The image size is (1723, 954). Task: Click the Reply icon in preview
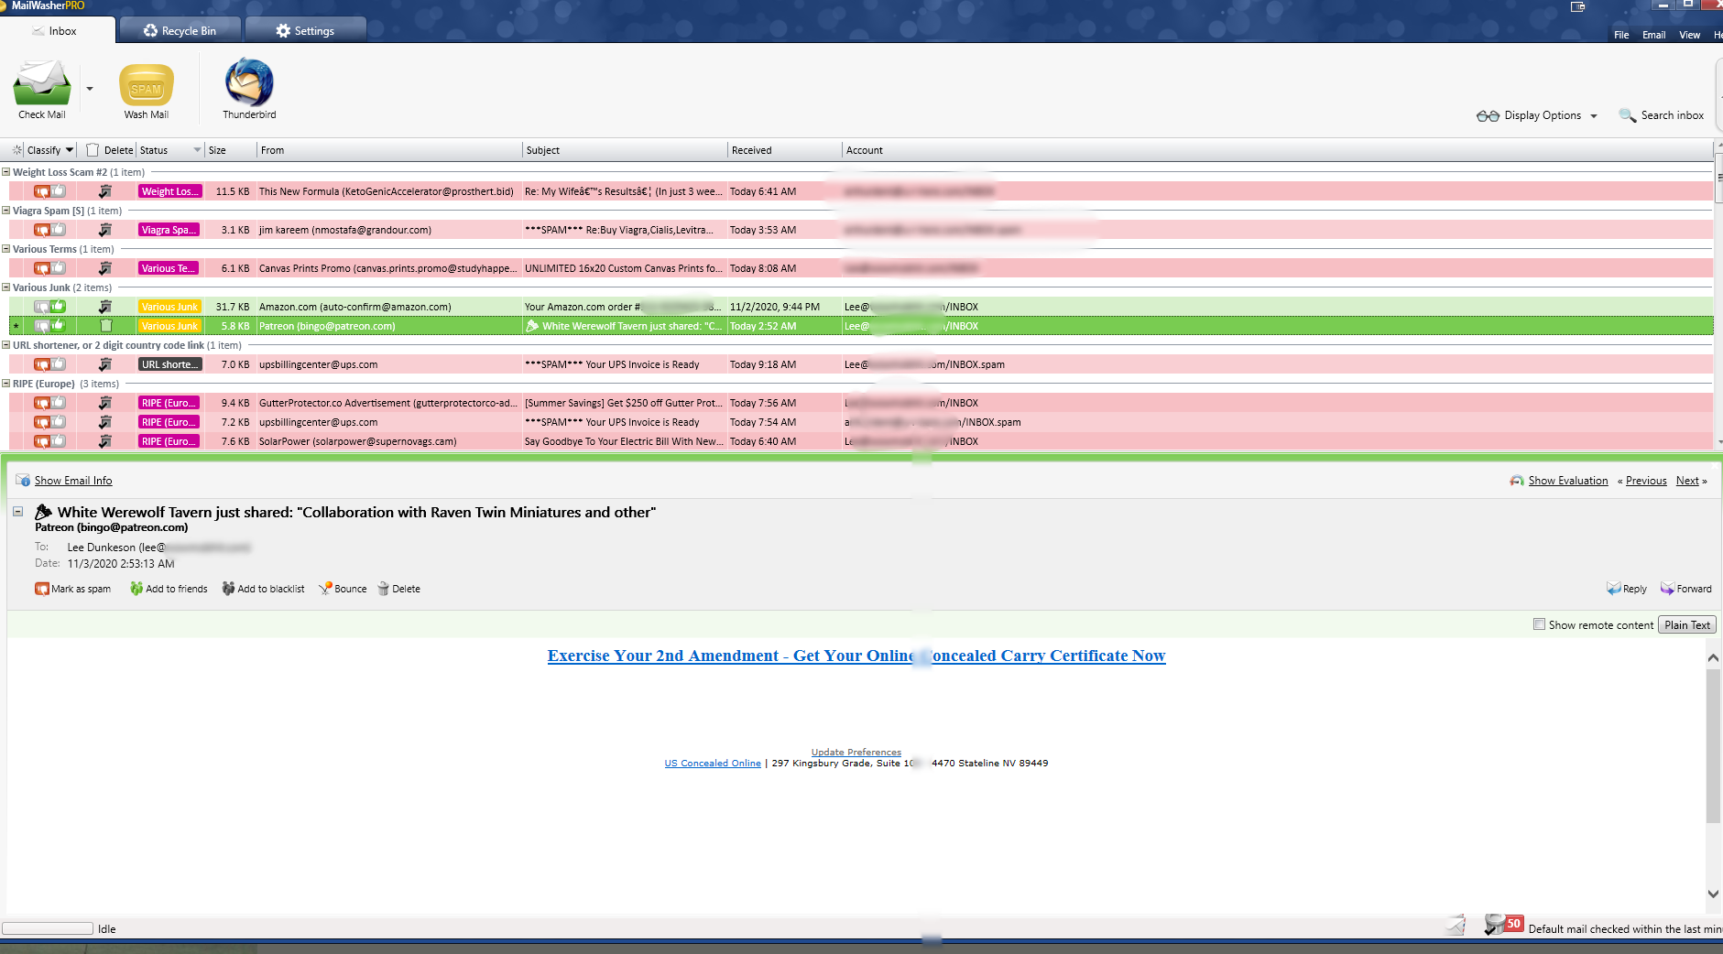[1614, 589]
